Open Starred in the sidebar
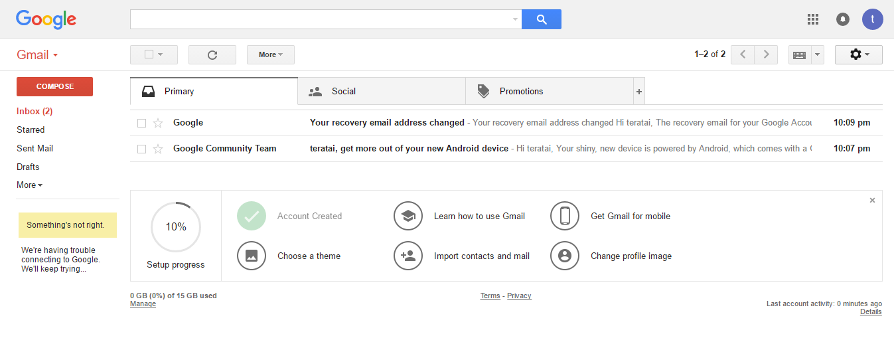Image resolution: width=894 pixels, height=346 pixels. click(x=31, y=130)
